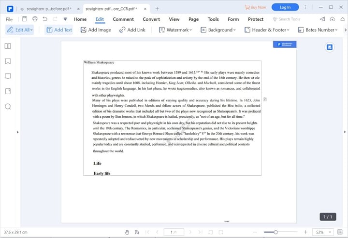The width and height of the screenshot is (348, 238).
Task: Go to last page icon
Action: point(200,232)
